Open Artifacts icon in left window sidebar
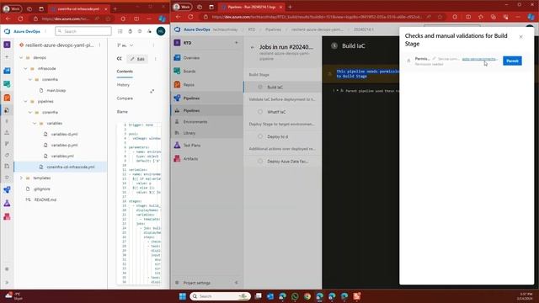Viewport: 539px width, 303px height. click(x=7, y=216)
